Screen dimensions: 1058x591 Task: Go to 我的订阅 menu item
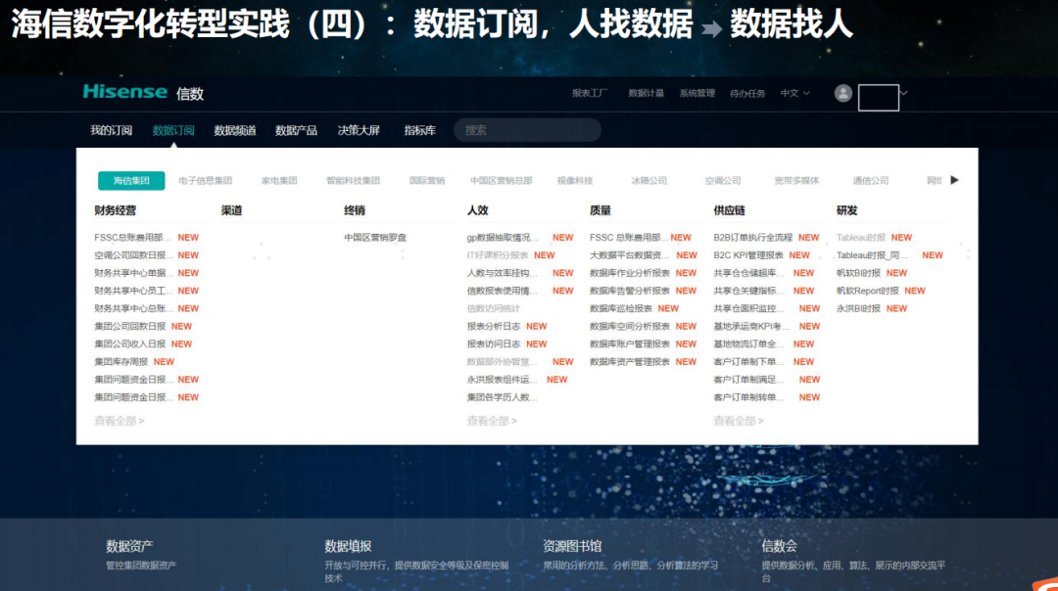click(x=111, y=130)
